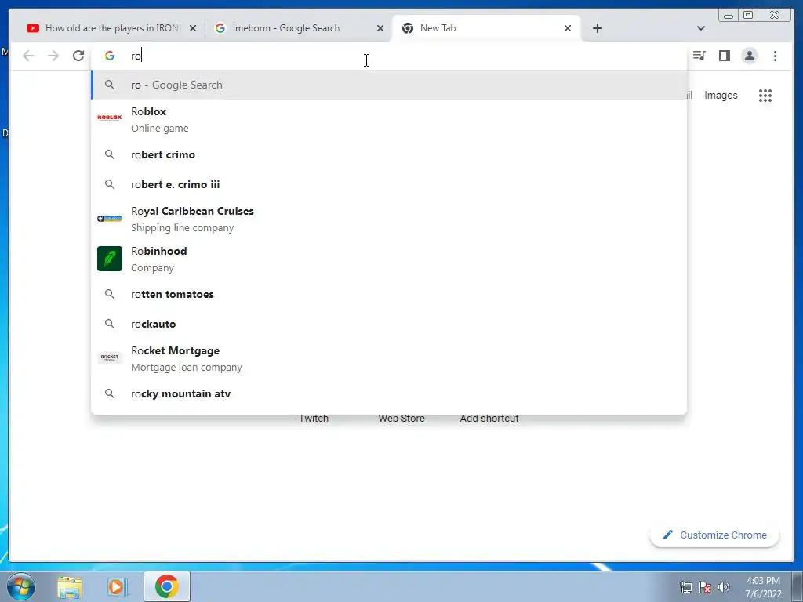Expand the tab search chevron
Image resolution: width=803 pixels, height=602 pixels.
701,28
